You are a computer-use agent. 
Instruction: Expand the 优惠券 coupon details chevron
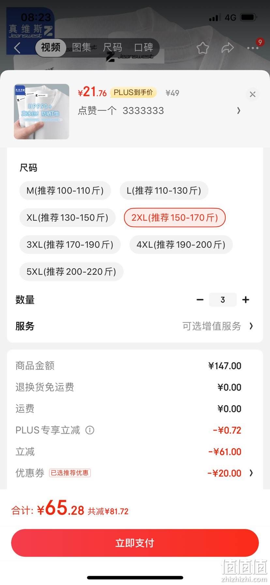point(251,473)
